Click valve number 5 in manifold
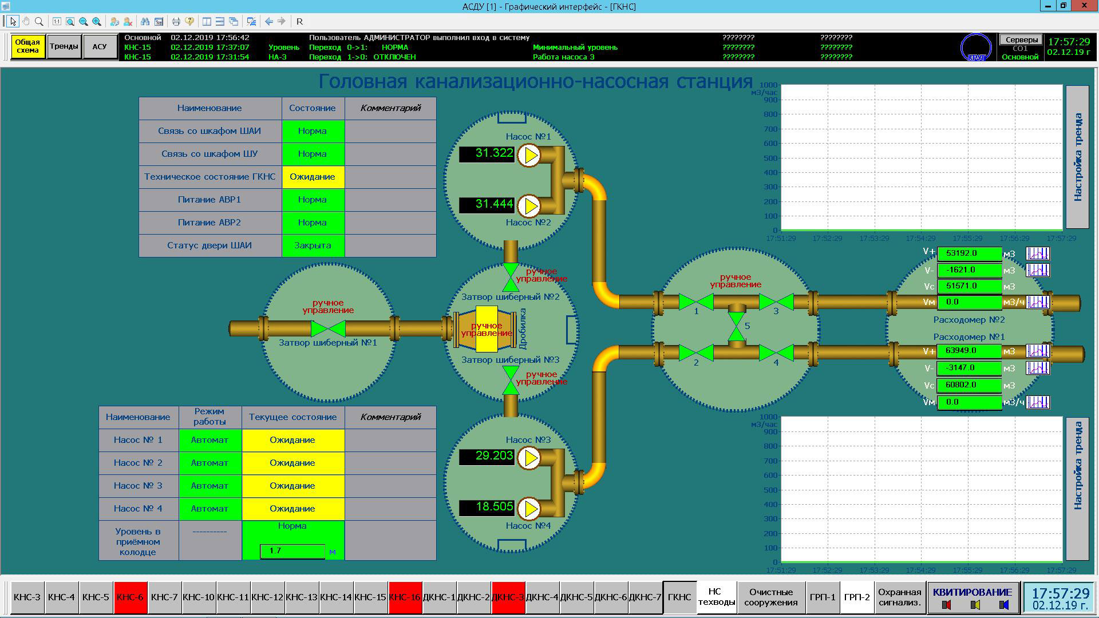The image size is (1099, 618). (737, 326)
